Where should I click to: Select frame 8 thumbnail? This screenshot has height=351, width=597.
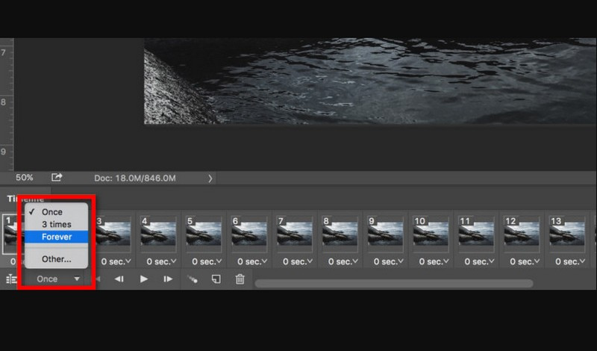pyautogui.click(x=340, y=234)
